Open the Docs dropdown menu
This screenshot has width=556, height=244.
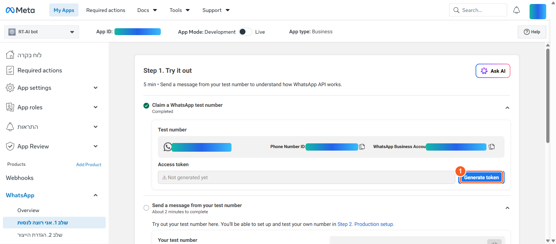(147, 10)
